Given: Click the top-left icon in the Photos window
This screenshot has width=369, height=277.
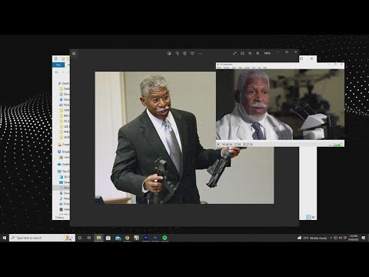Looking at the screenshot, I should pyautogui.click(x=74, y=53).
